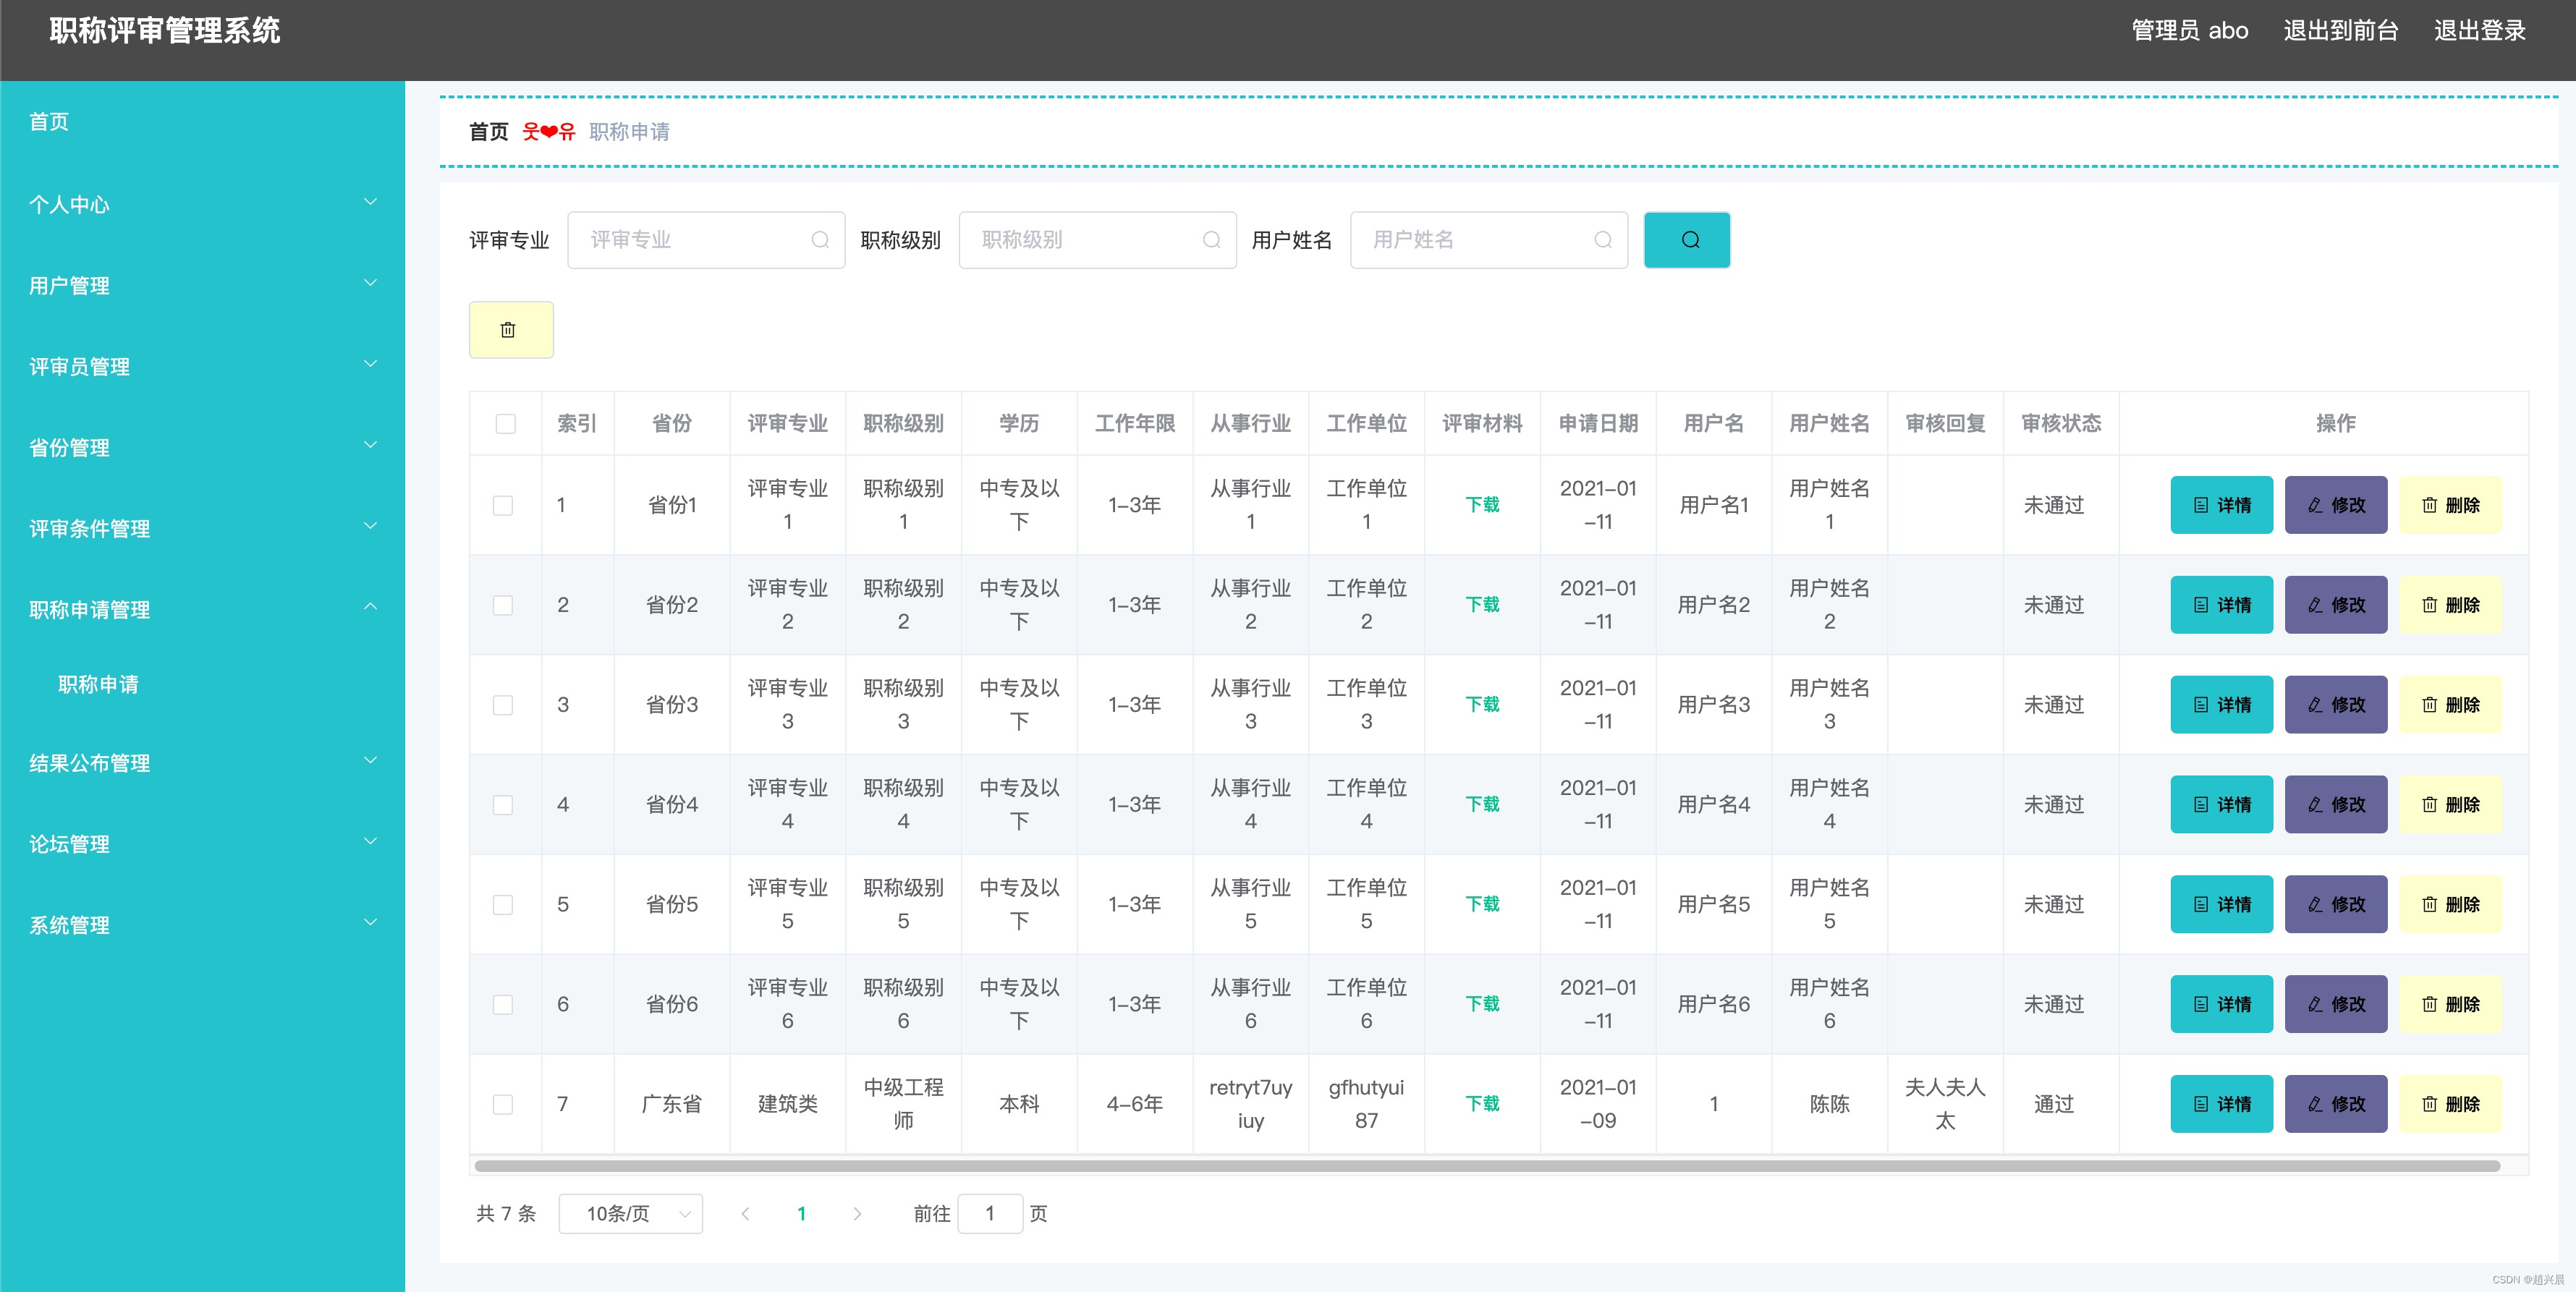2576x1292 pixels.
Task: Select 职称申请 submenu item
Action: click(202, 684)
